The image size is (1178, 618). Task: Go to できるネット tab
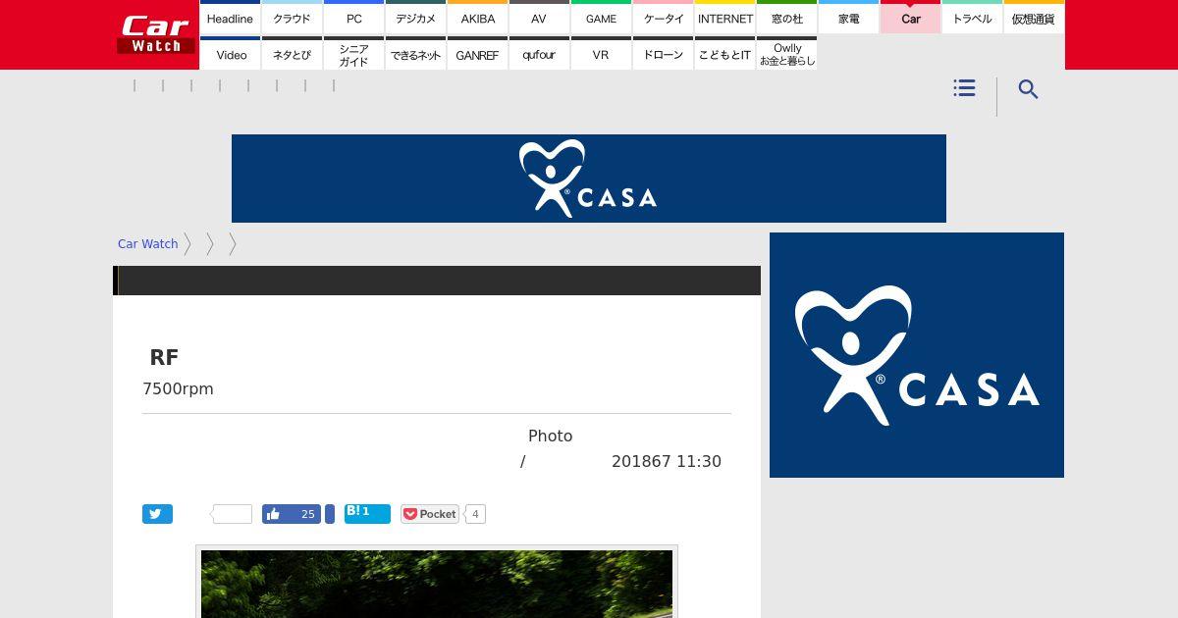415,54
